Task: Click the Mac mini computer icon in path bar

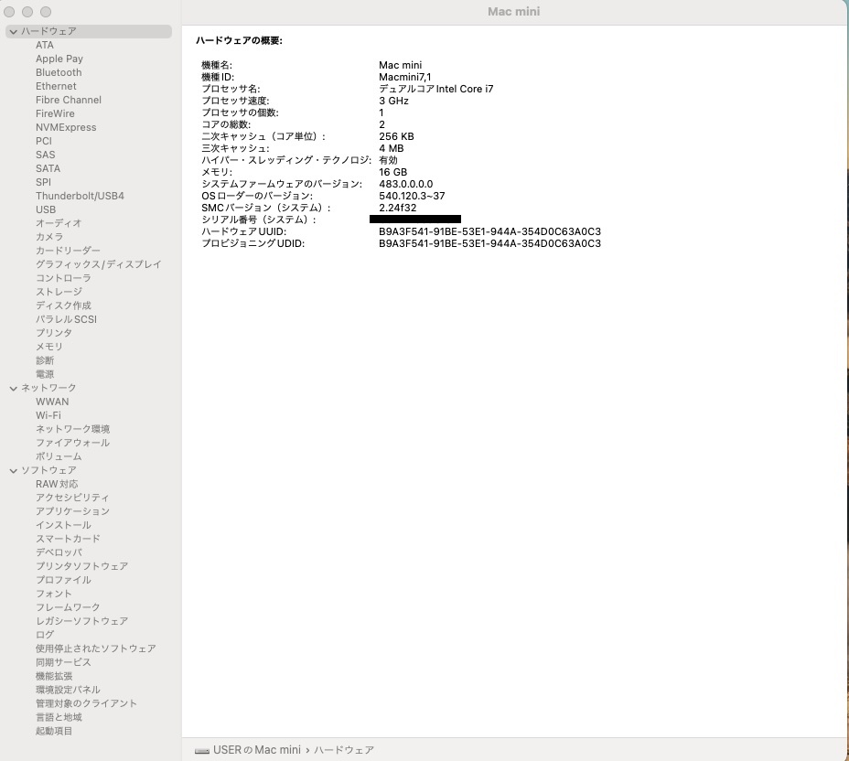Action: (x=202, y=751)
